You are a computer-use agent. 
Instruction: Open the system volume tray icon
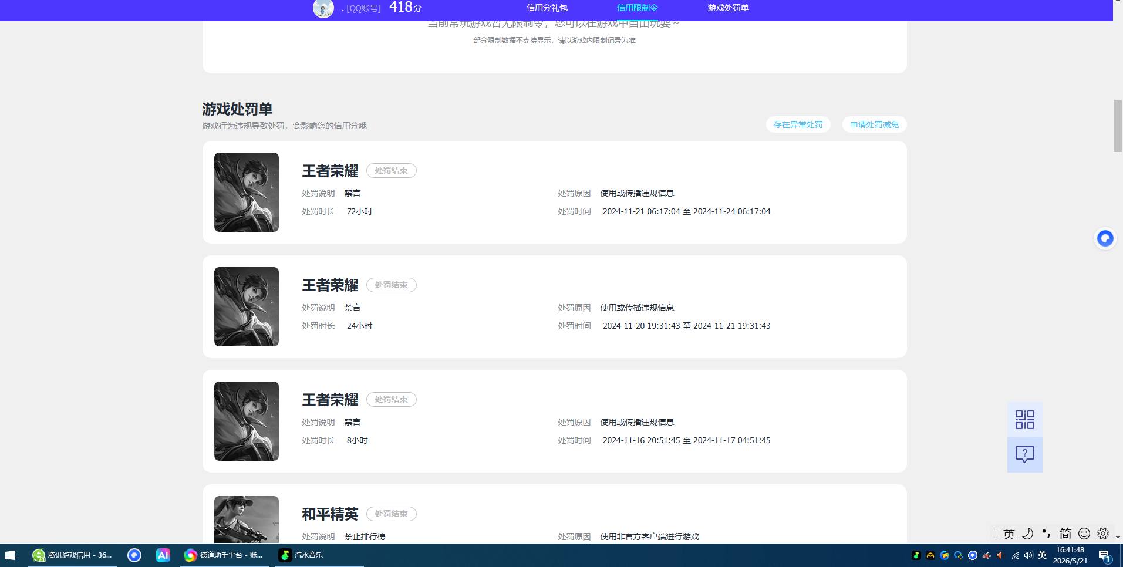coord(1028,555)
